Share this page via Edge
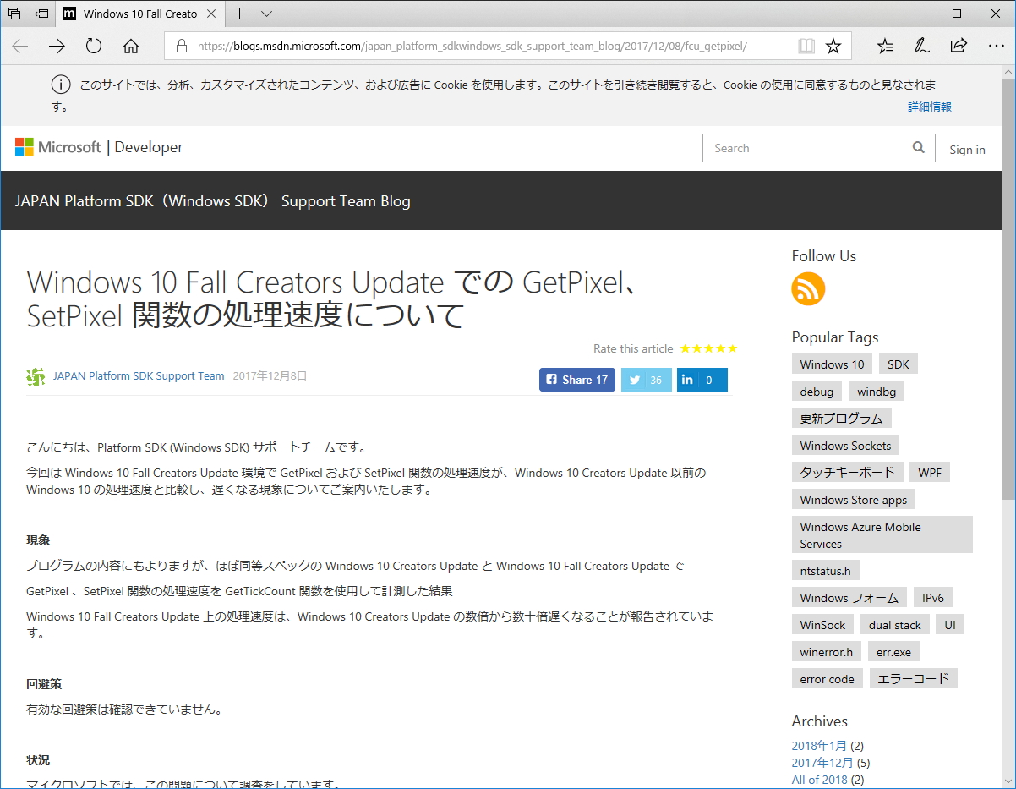Image resolution: width=1016 pixels, height=789 pixels. coord(961,46)
